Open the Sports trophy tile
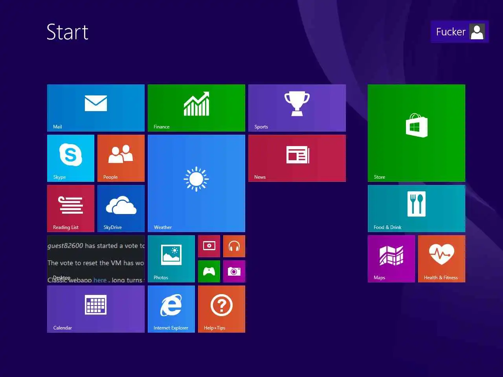The height and width of the screenshot is (377, 503). pos(297,108)
